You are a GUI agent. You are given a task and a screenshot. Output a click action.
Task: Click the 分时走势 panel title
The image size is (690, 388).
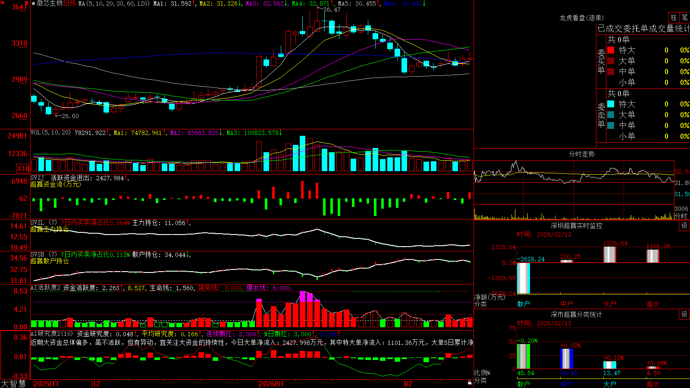coord(582,154)
